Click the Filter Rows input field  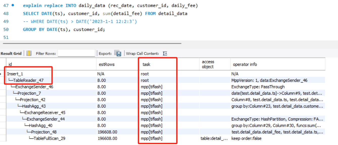(76, 53)
